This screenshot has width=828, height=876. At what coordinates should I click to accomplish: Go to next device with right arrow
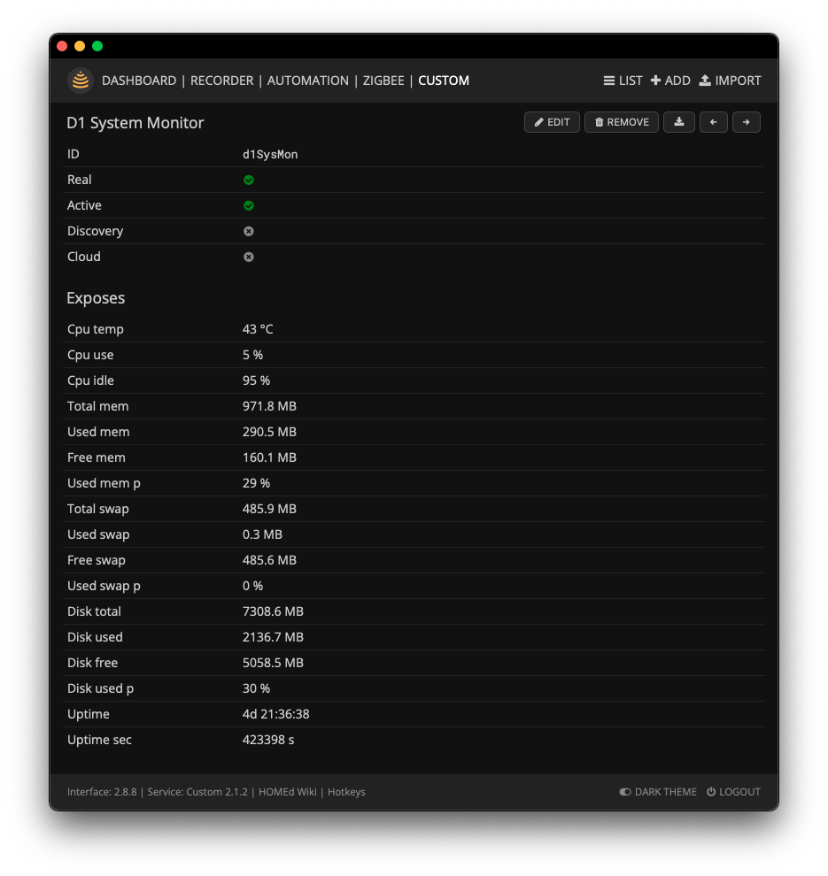tap(747, 122)
